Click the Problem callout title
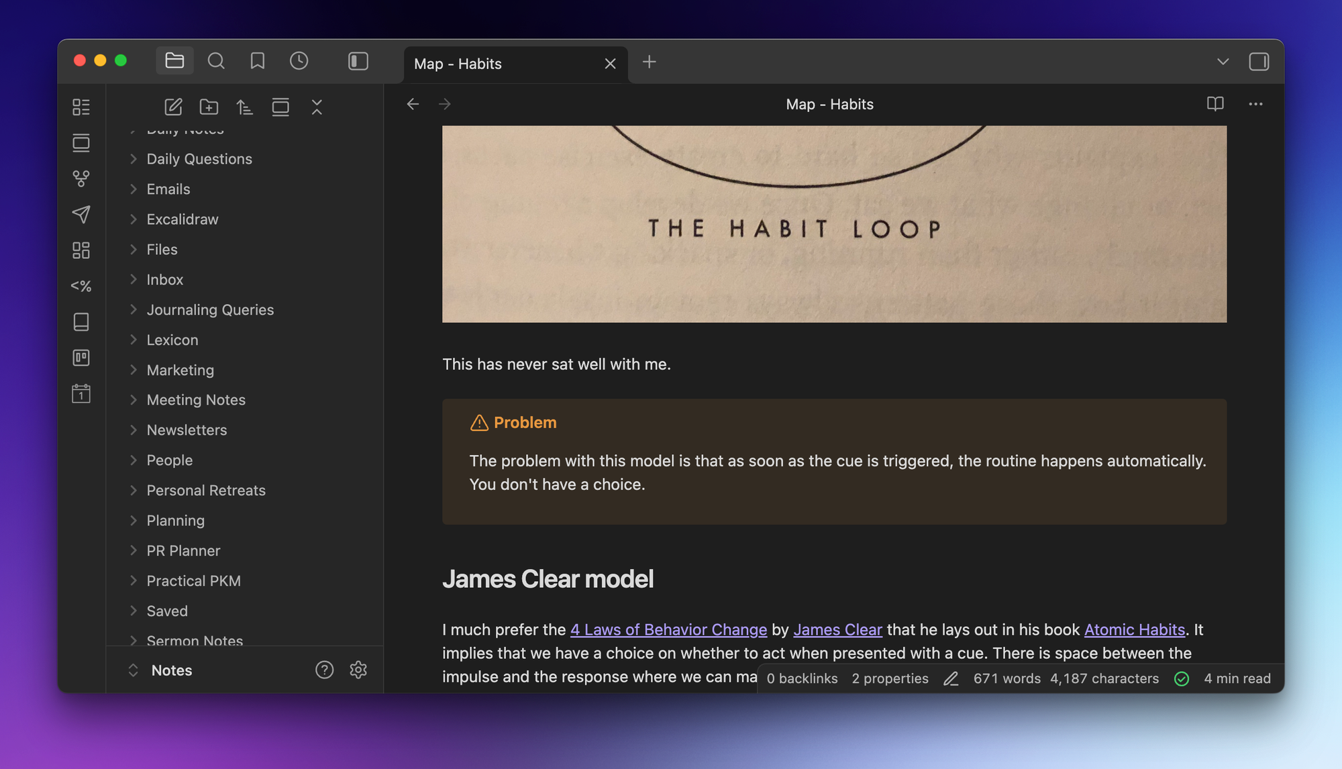The image size is (1342, 769). click(525, 423)
